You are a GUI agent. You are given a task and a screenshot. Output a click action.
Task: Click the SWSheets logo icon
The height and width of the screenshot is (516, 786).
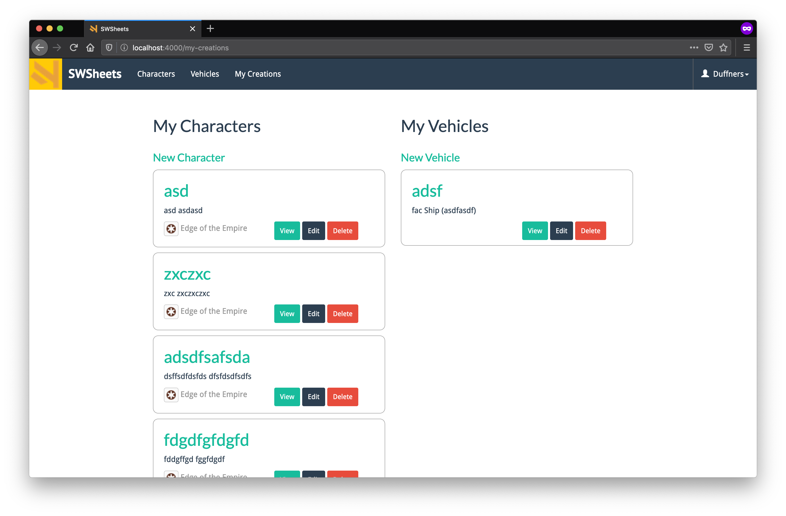[45, 74]
